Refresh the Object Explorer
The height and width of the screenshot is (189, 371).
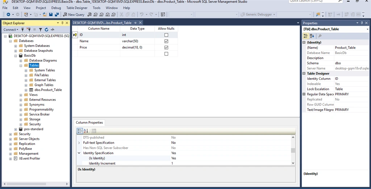click(x=46, y=30)
